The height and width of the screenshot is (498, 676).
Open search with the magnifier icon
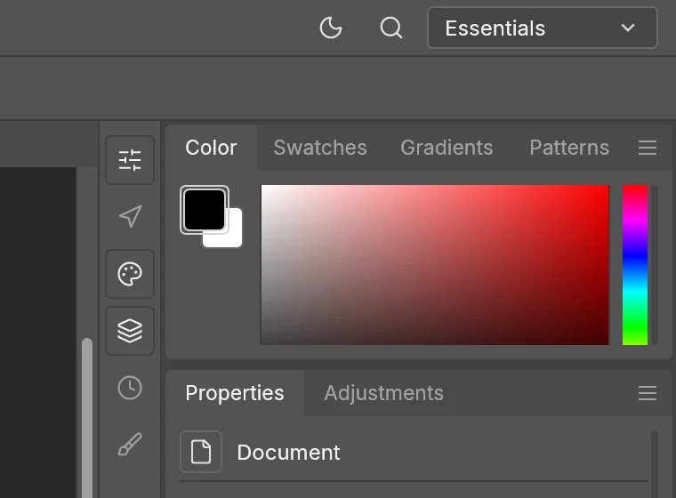(x=391, y=28)
